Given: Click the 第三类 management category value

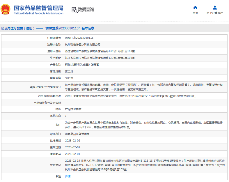Looking at the screenshot, I should click(x=69, y=71).
